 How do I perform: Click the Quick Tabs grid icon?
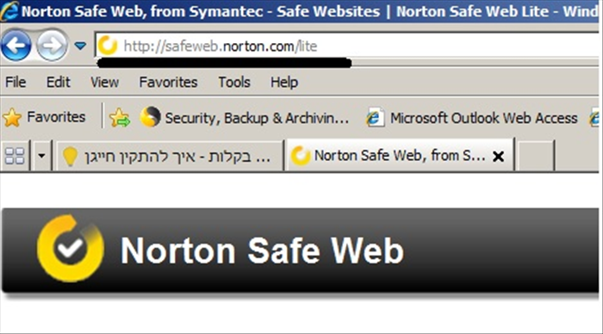[x=15, y=156]
